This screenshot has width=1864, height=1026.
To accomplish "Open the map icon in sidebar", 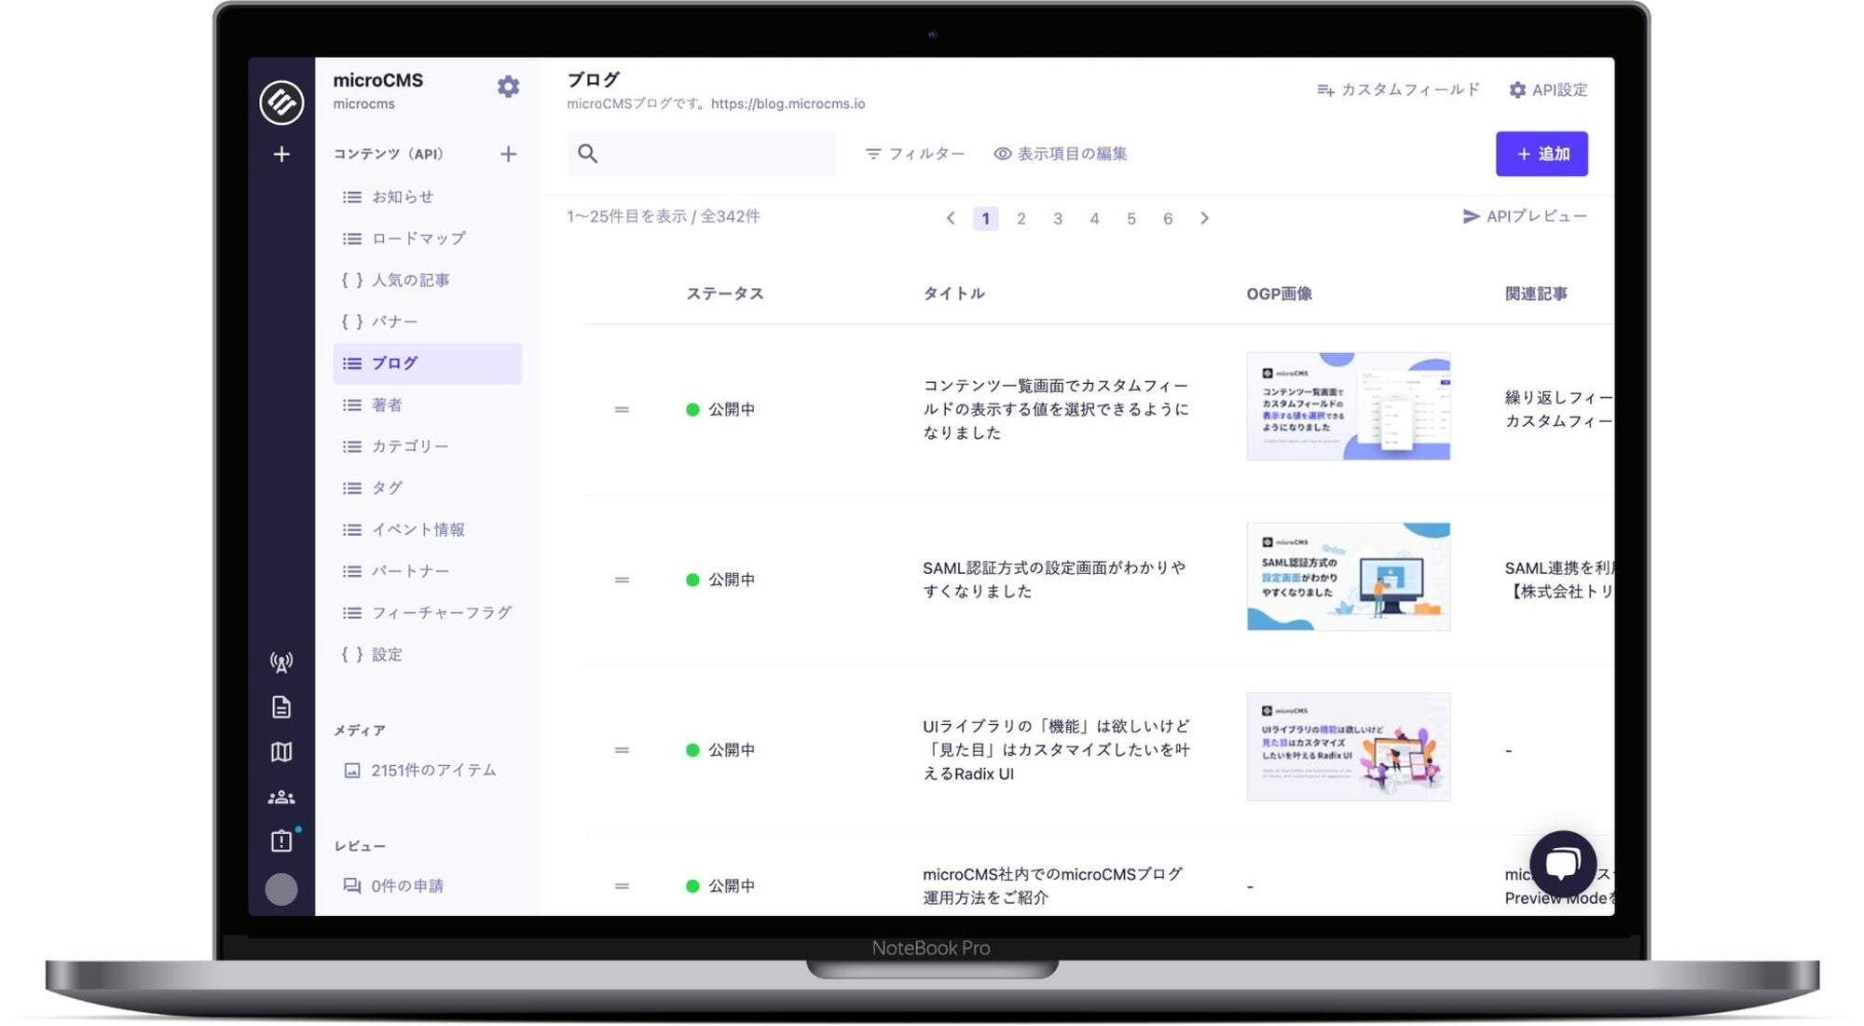I will point(281,752).
